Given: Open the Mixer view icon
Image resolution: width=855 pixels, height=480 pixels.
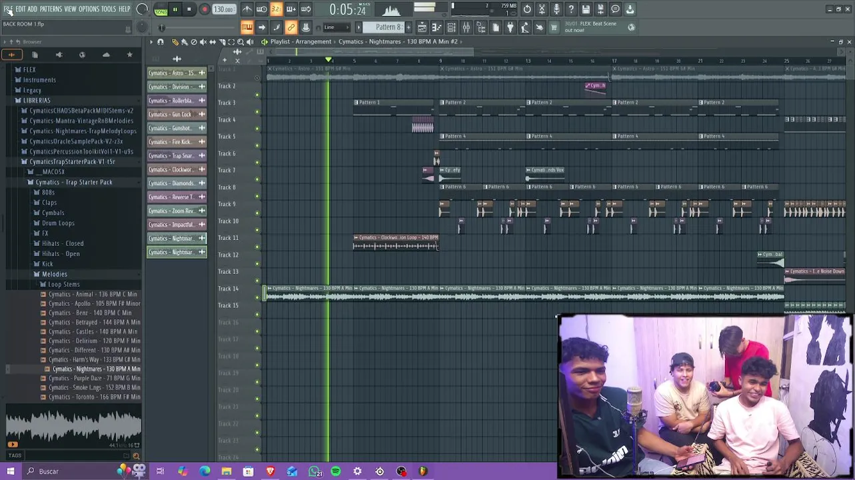Looking at the screenshot, I should coord(466,27).
